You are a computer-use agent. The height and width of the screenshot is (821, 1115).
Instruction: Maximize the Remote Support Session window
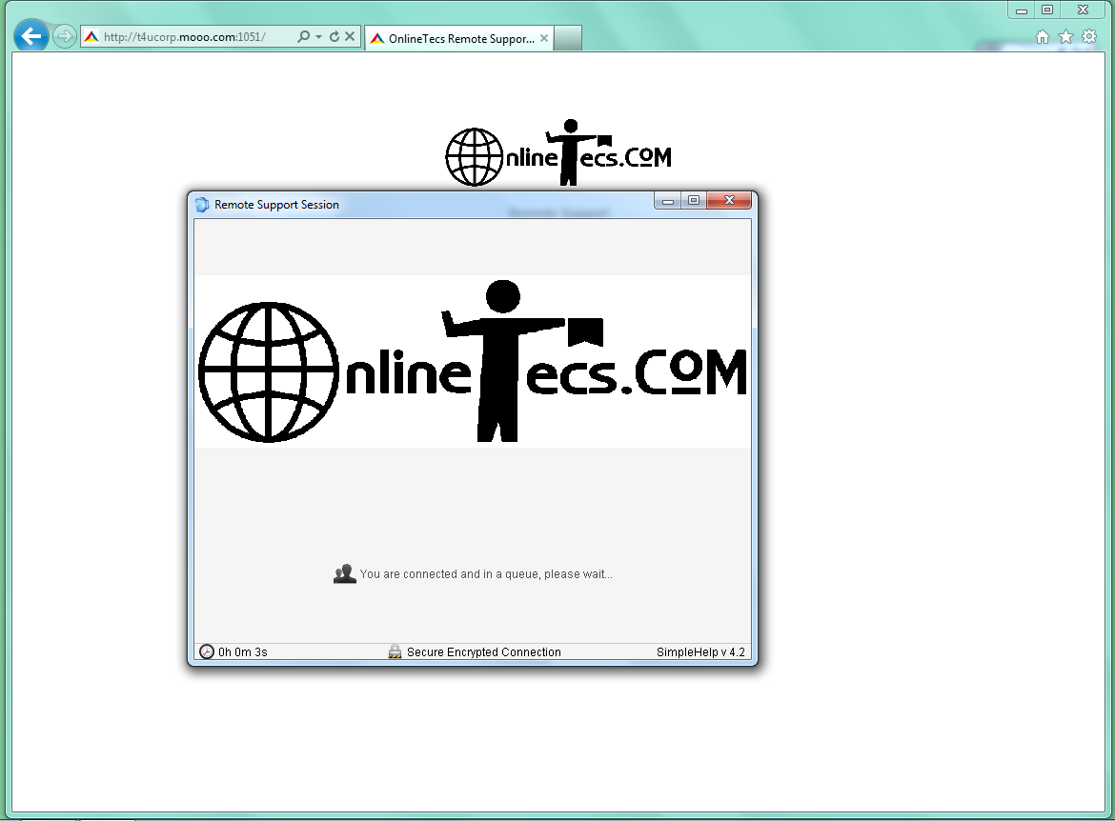coord(694,201)
